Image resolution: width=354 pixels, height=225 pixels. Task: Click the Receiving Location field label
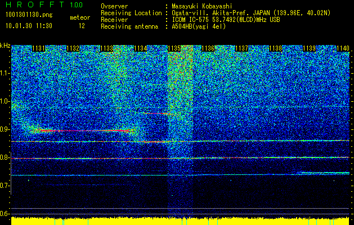pyautogui.click(x=131, y=13)
